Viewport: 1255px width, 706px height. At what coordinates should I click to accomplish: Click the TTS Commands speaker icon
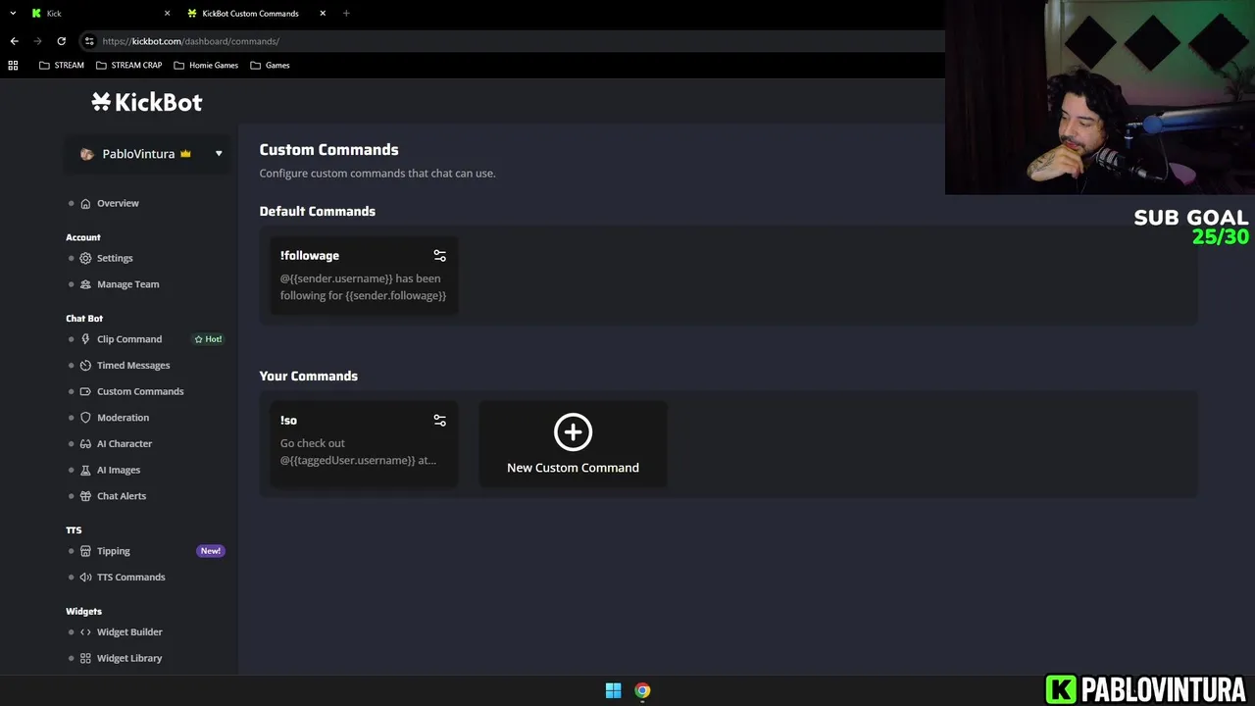coord(85,577)
